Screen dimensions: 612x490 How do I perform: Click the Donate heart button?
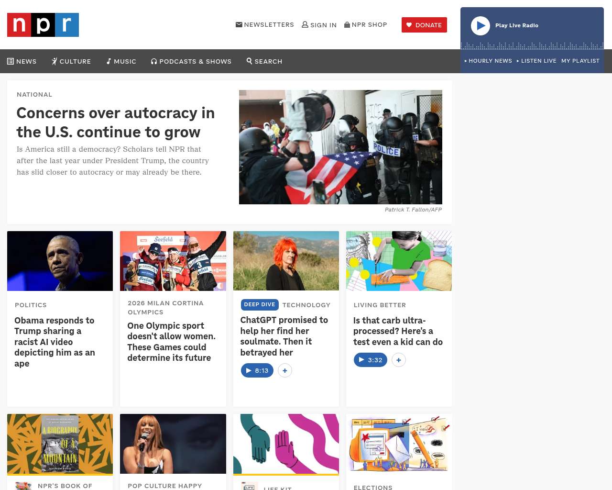[424, 25]
